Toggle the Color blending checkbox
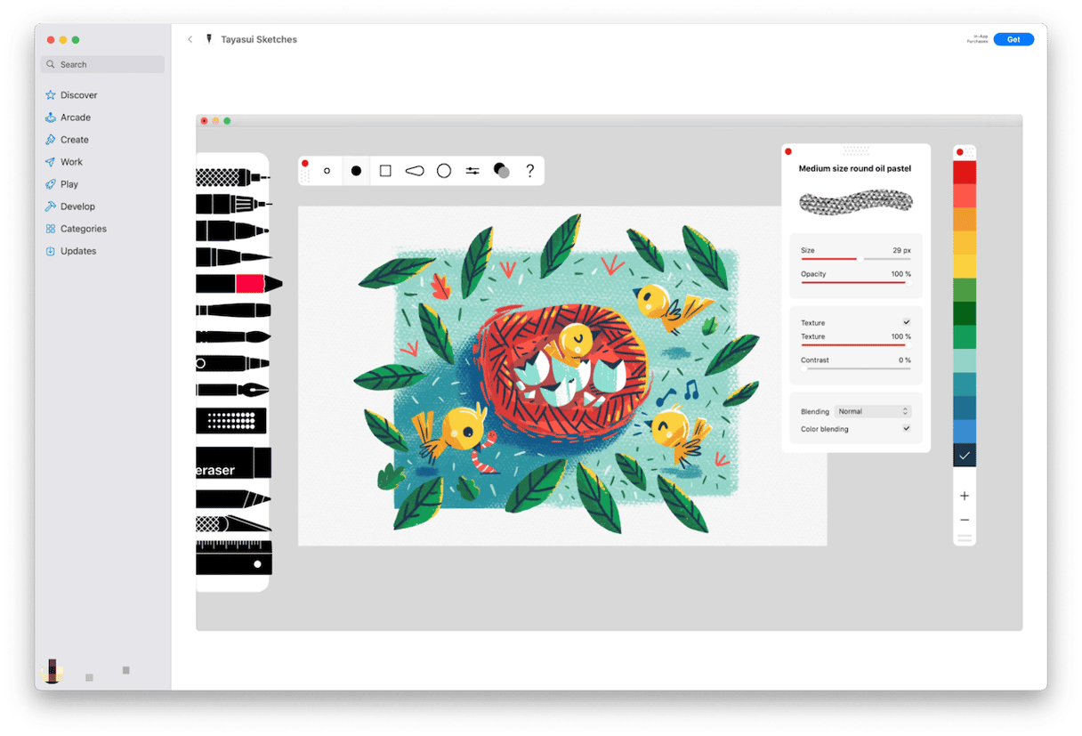Image resolution: width=1082 pixels, height=736 pixels. pyautogui.click(x=907, y=428)
